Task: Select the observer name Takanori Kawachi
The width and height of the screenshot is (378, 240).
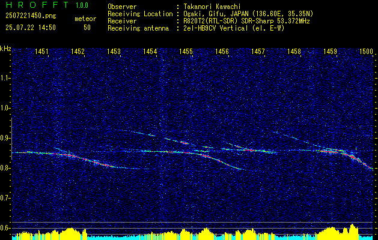Action: tap(211, 7)
